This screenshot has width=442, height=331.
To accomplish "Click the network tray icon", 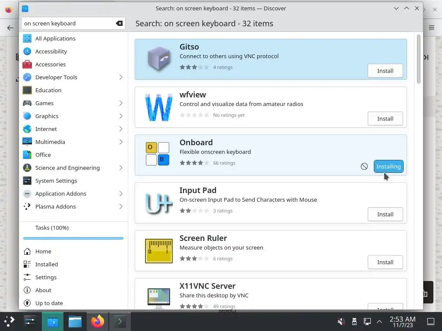I will (x=367, y=321).
